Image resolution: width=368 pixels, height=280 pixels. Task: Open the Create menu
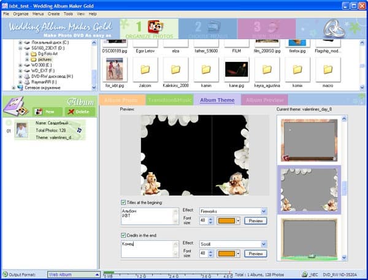click(x=54, y=14)
